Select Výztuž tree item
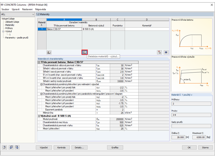This screenshot has height=158, width=215. (8, 31)
